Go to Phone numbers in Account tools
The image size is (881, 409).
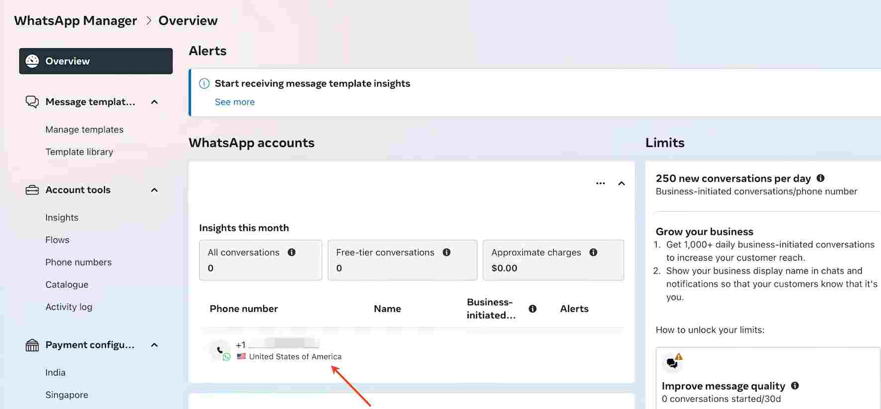pos(79,262)
